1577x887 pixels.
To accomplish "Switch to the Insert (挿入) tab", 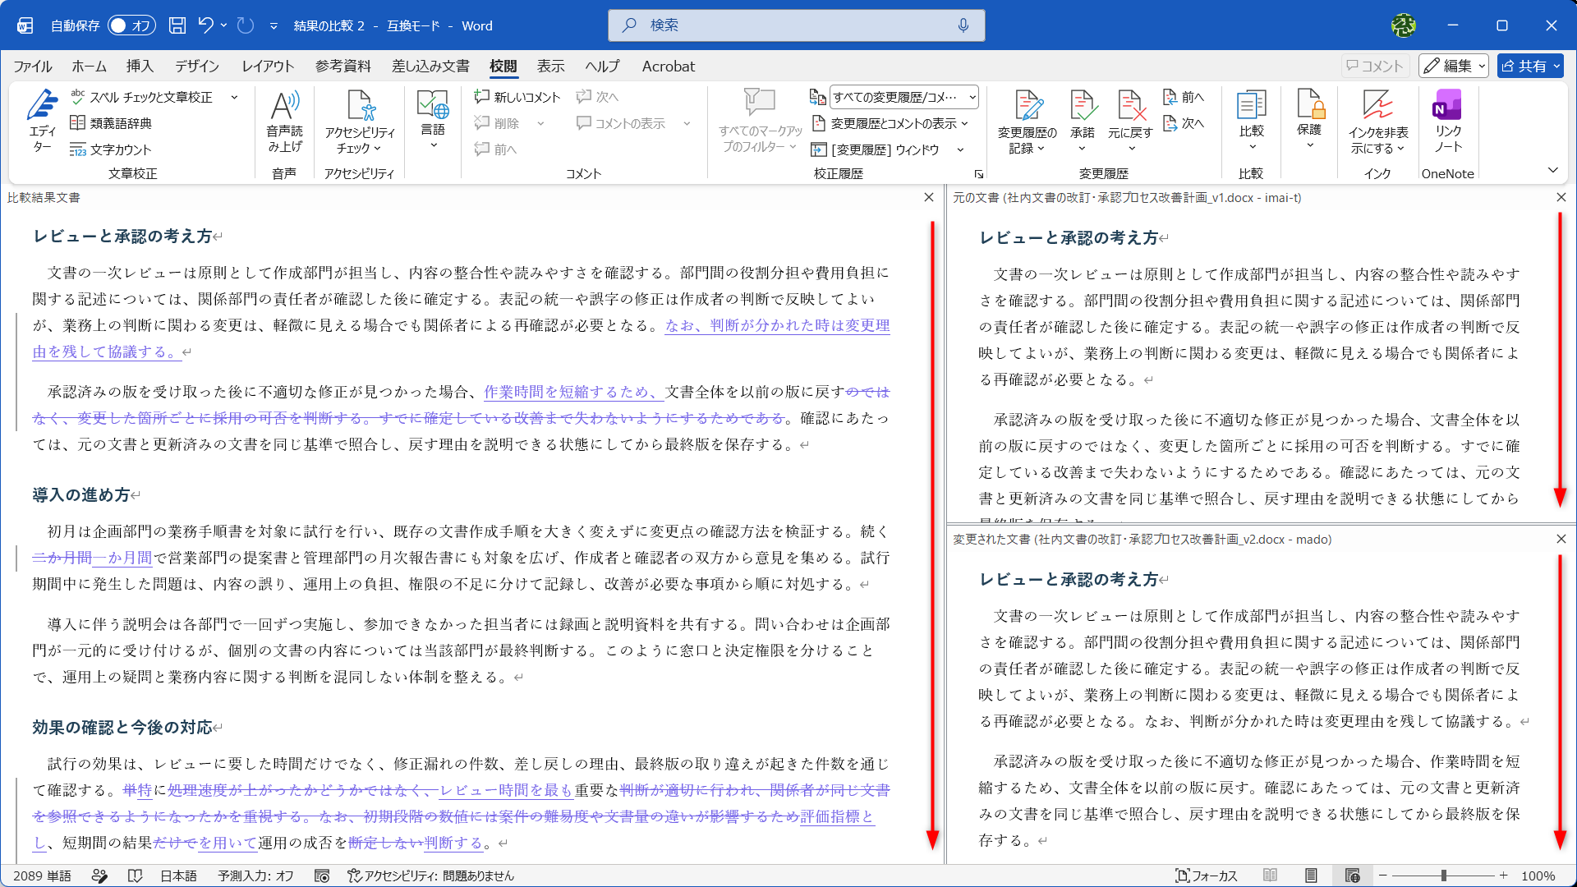I will (140, 66).
